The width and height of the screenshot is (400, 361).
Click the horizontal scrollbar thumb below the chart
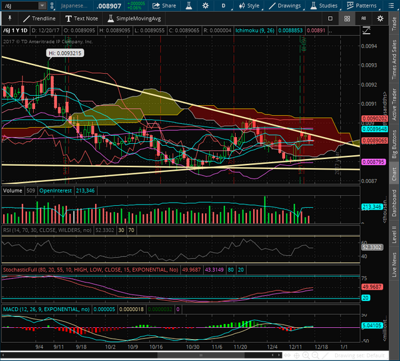tap(201, 355)
